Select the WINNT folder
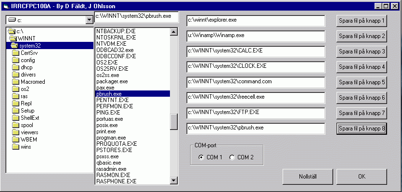The height and width of the screenshot is (192, 402). [50, 38]
